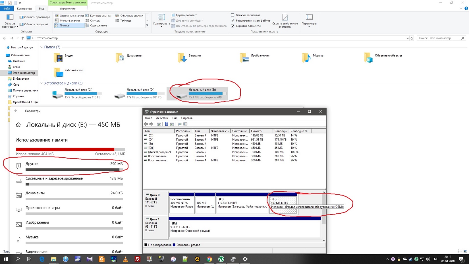
Task: Click the red storage usage bar
Action: 65,149
